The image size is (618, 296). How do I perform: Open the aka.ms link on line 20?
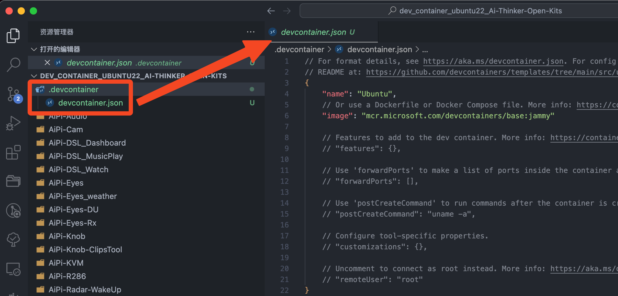click(x=584, y=269)
